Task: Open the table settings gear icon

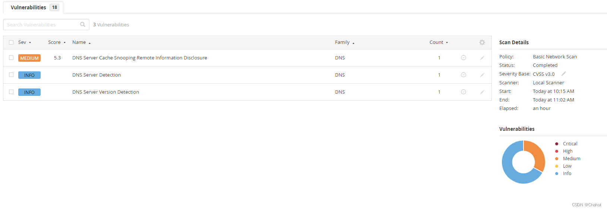Action: pos(482,42)
